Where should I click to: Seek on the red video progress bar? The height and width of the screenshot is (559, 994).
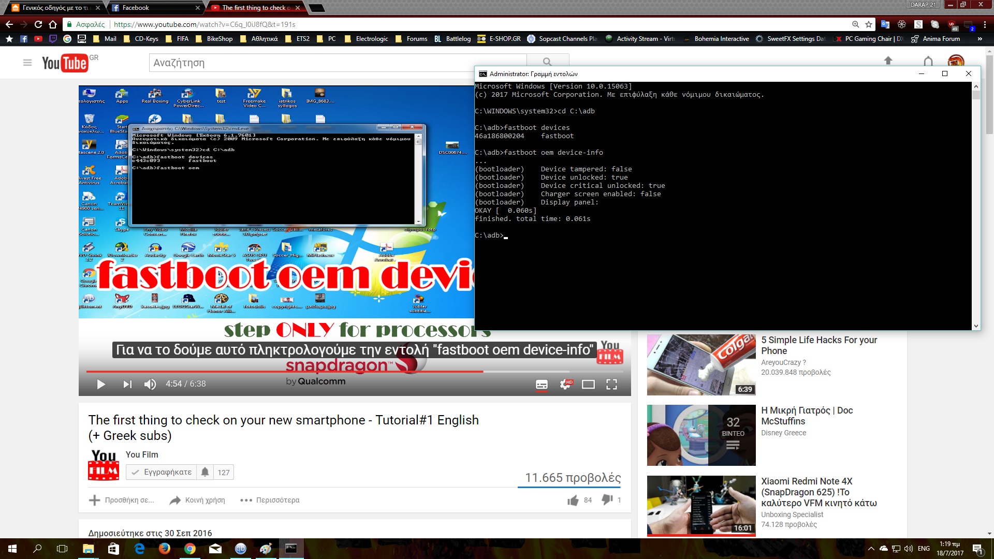285,371
